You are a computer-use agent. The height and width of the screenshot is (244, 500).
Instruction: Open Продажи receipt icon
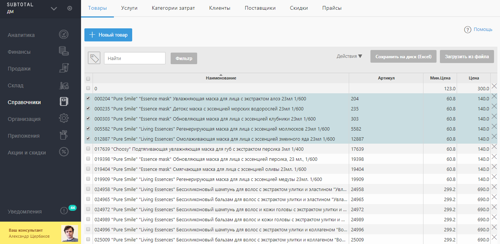click(64, 68)
